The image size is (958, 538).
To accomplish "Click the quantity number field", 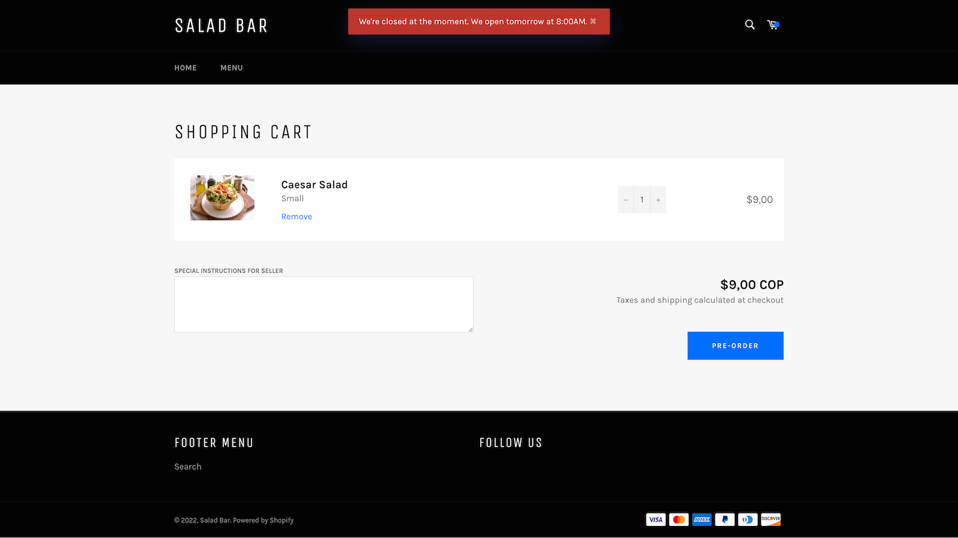I will click(x=642, y=200).
